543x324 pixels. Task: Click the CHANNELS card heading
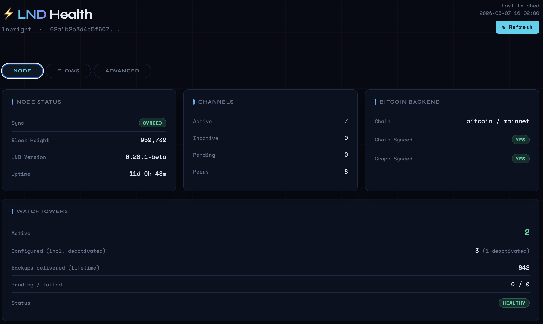(216, 102)
